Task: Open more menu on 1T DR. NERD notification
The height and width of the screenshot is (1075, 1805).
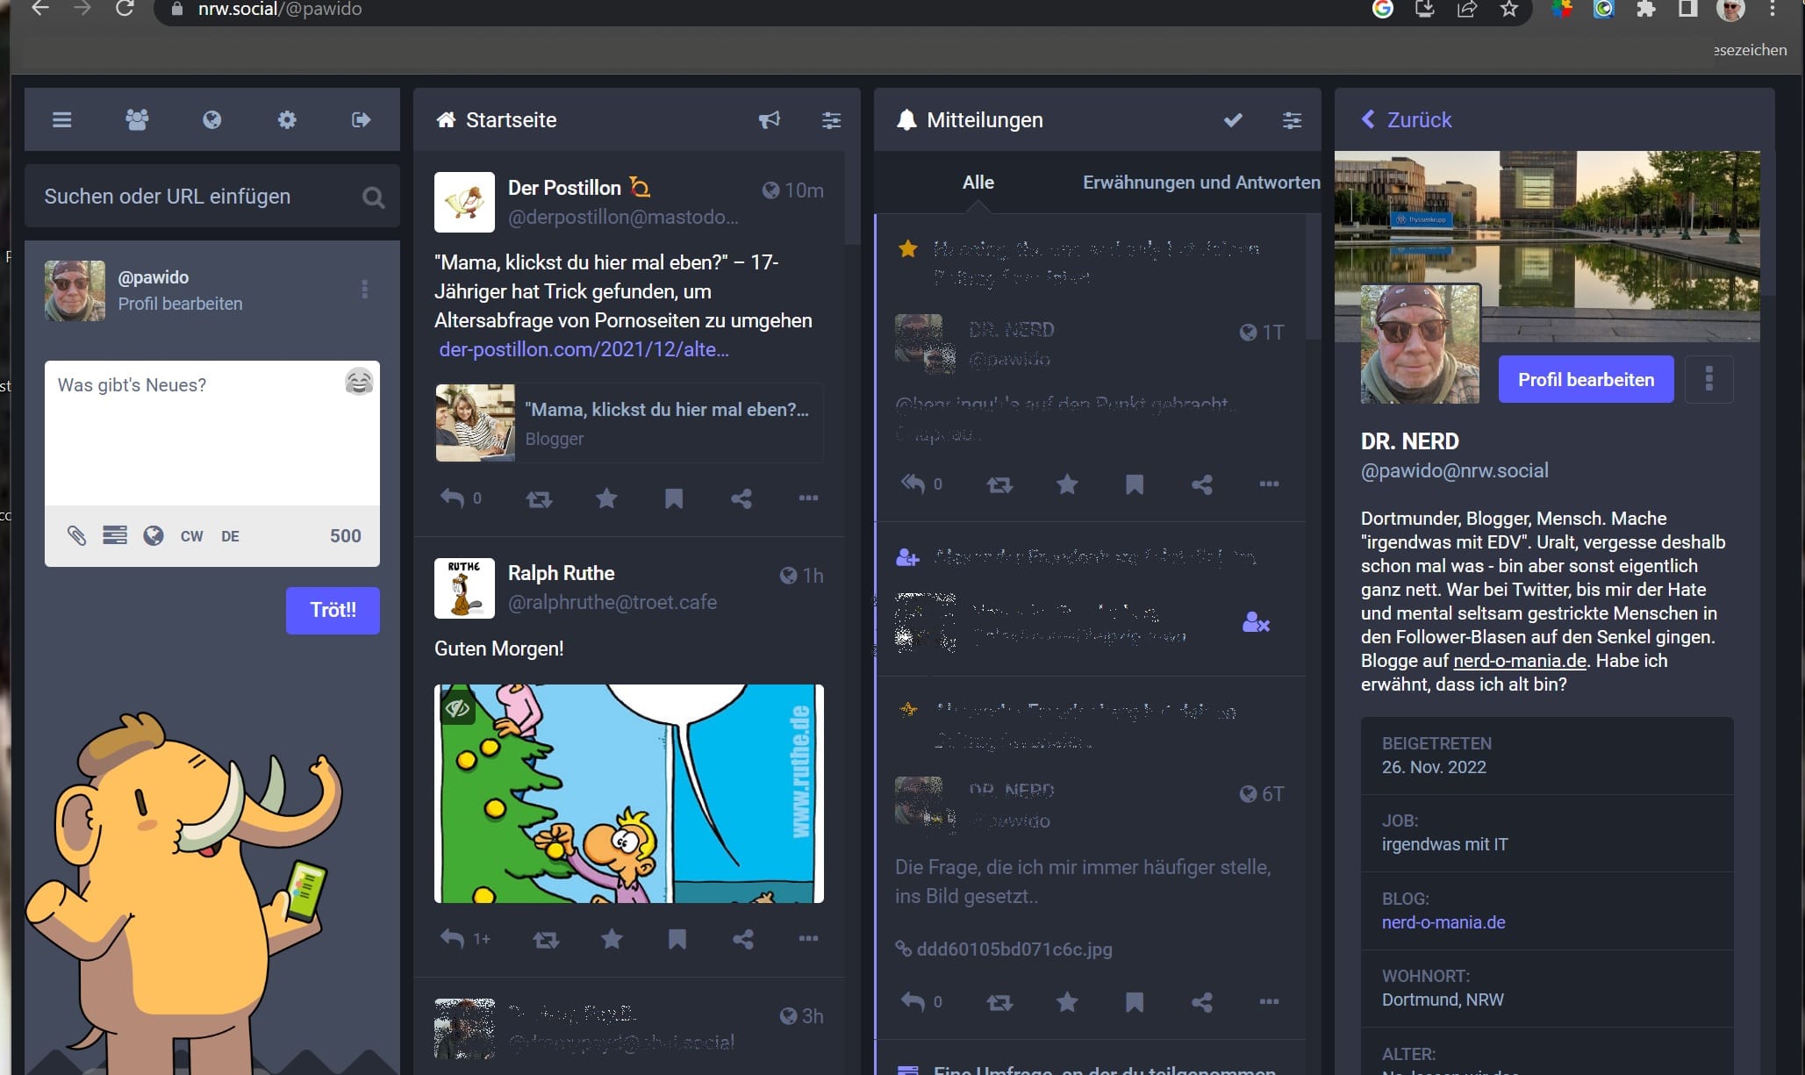Action: 1269,484
